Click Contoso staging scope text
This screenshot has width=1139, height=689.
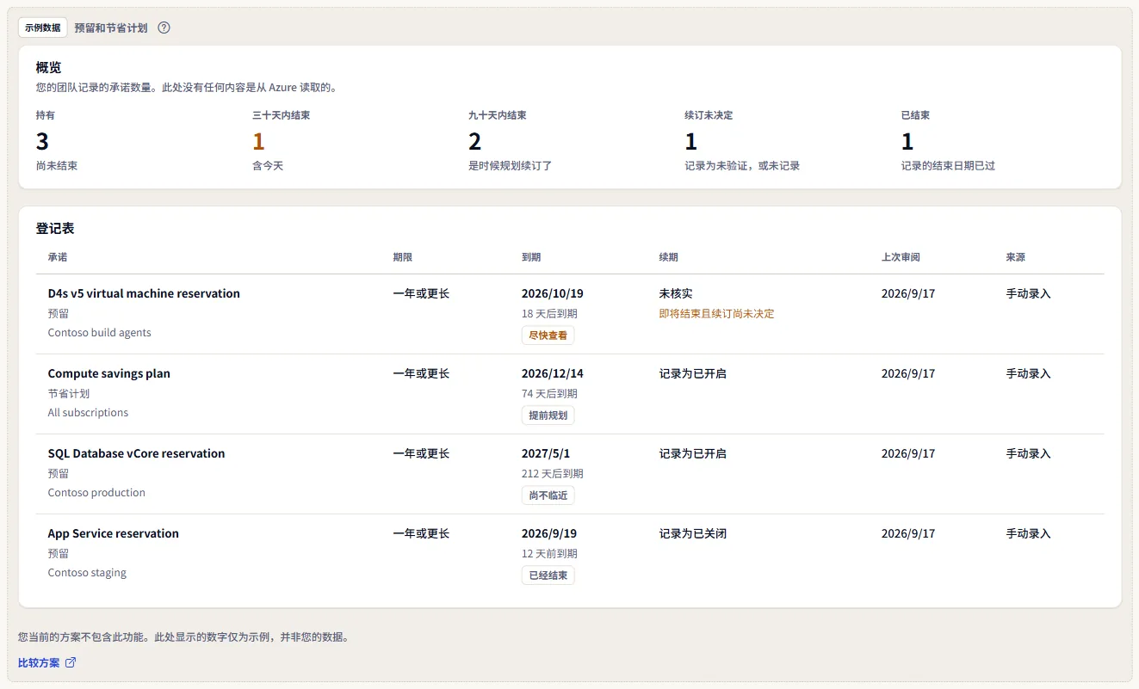point(87,573)
